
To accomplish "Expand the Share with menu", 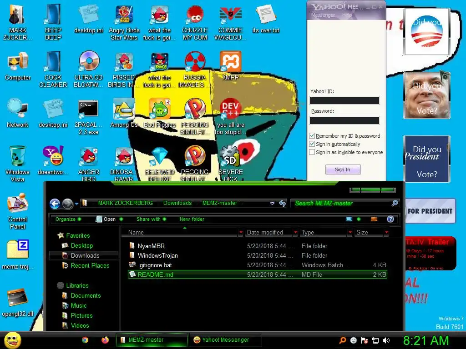I will 151,219.
